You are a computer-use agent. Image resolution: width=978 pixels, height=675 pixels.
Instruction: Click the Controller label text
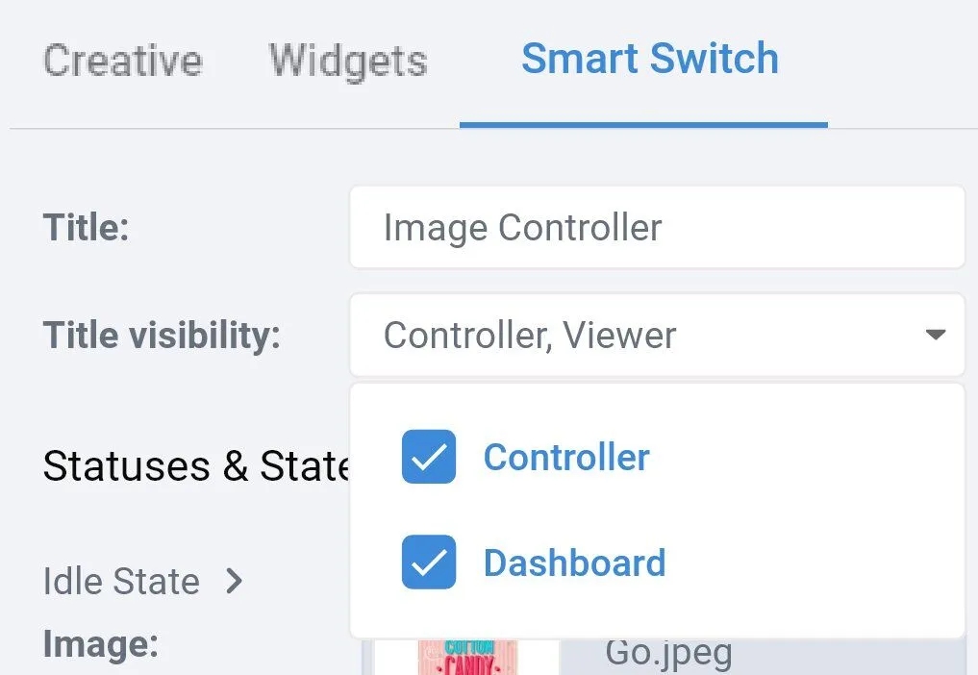[566, 457]
